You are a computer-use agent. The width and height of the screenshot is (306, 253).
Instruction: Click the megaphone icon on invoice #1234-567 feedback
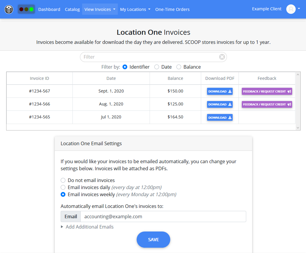289,91
